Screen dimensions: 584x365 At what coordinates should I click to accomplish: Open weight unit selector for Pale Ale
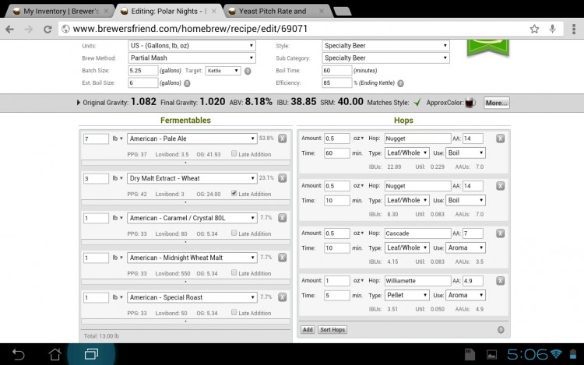[x=118, y=139]
